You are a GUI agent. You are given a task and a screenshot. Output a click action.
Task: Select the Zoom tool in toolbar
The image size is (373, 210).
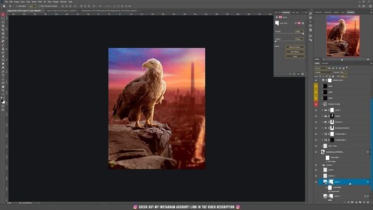click(x=3, y=91)
